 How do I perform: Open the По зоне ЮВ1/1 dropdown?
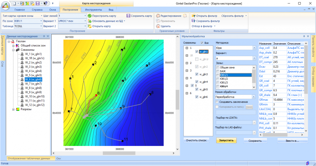coord(41,21)
